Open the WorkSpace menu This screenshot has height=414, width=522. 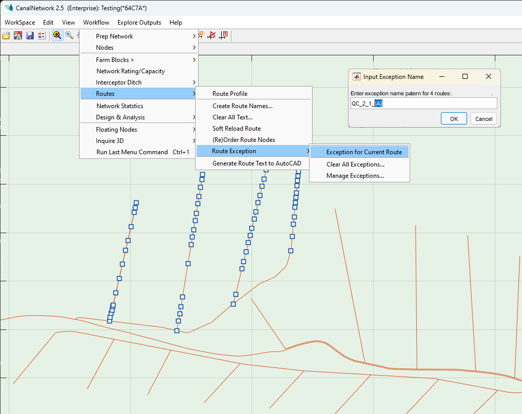coord(20,23)
